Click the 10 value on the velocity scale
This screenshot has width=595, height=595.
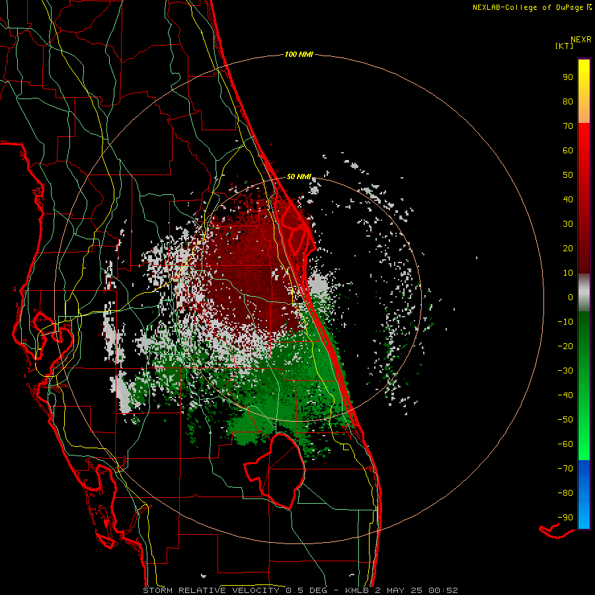tap(568, 273)
